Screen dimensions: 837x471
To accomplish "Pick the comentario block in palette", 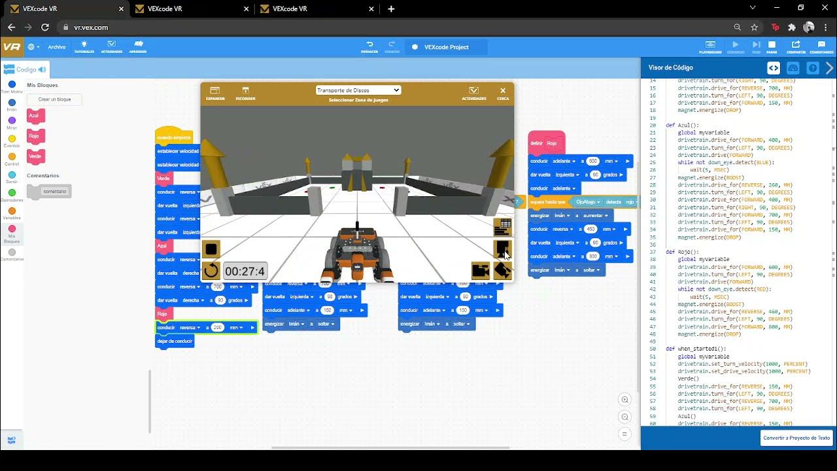I will 50,191.
